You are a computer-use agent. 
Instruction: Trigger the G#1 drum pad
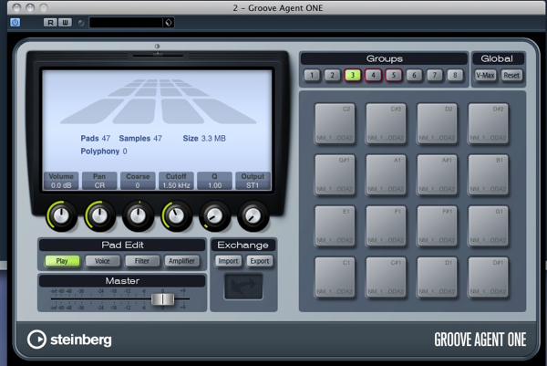(x=335, y=174)
